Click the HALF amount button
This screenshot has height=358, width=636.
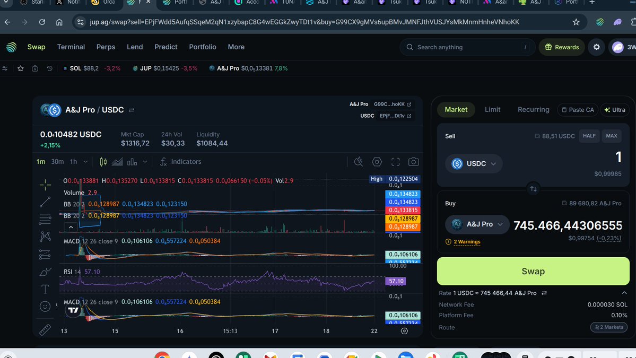point(589,136)
